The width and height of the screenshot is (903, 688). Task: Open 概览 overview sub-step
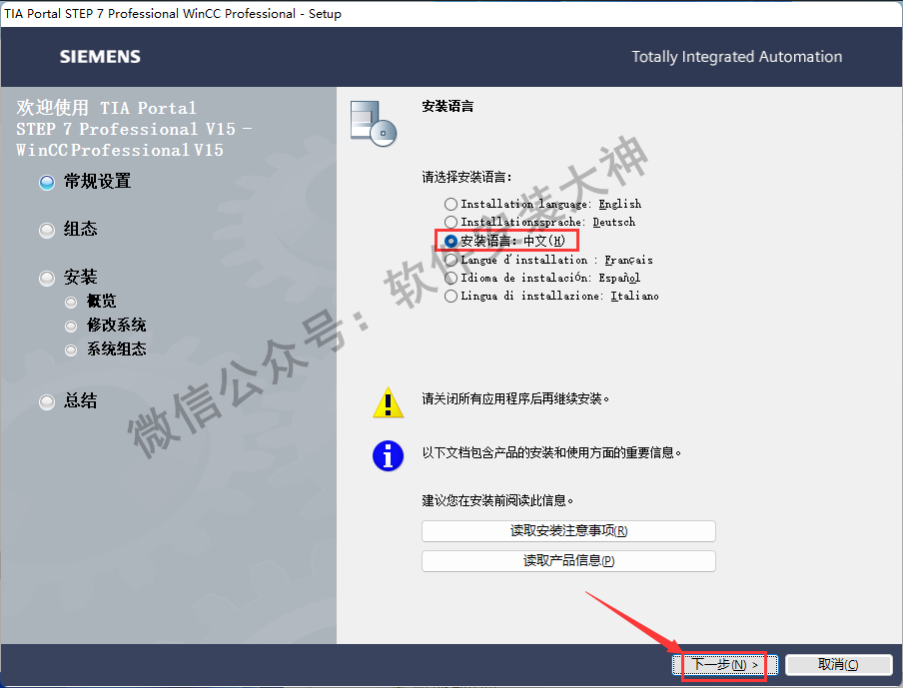[x=91, y=302]
